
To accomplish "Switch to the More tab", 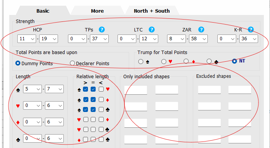I will [x=97, y=11].
